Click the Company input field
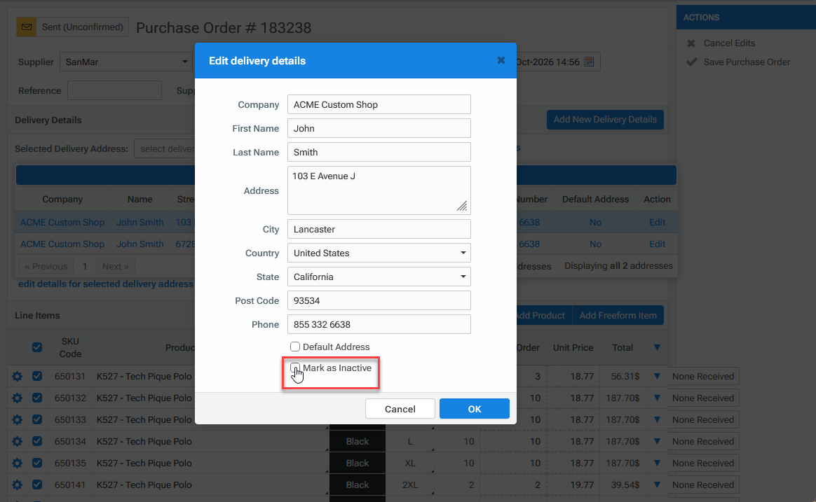 click(379, 104)
